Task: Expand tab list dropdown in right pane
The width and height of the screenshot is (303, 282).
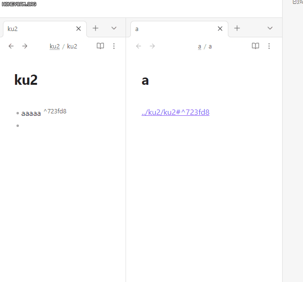Action: (x=270, y=28)
